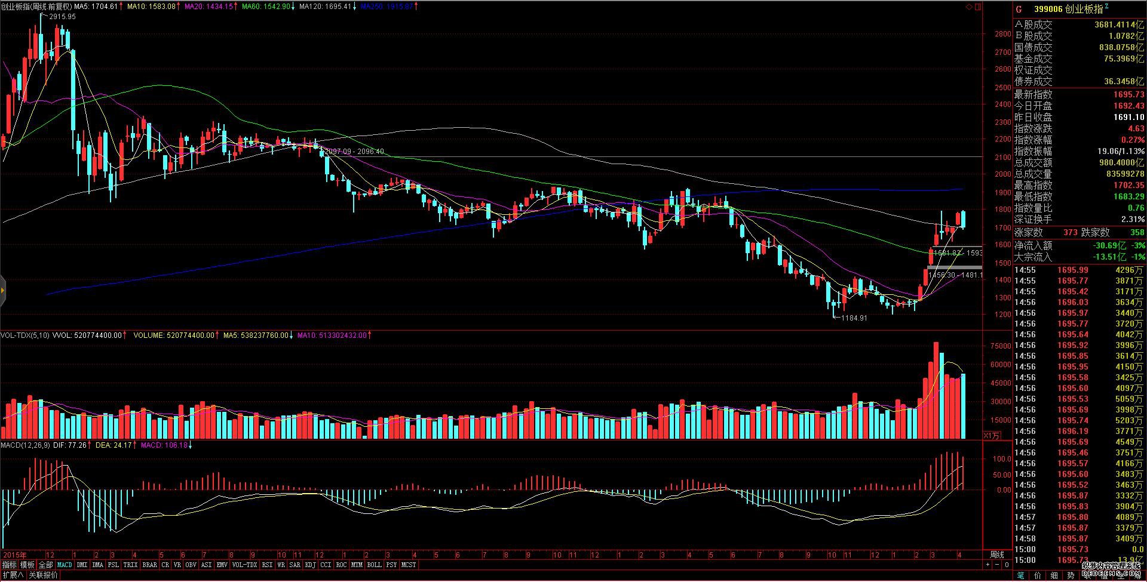Image resolution: width=1147 pixels, height=582 pixels.
Task: Select the ROC indicator
Action: (341, 565)
